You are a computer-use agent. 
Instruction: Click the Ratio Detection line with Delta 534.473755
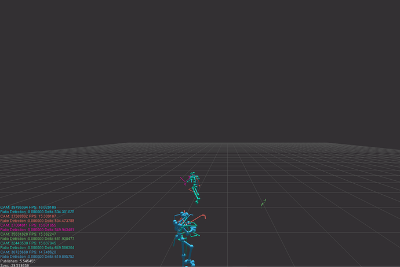pos(37,221)
